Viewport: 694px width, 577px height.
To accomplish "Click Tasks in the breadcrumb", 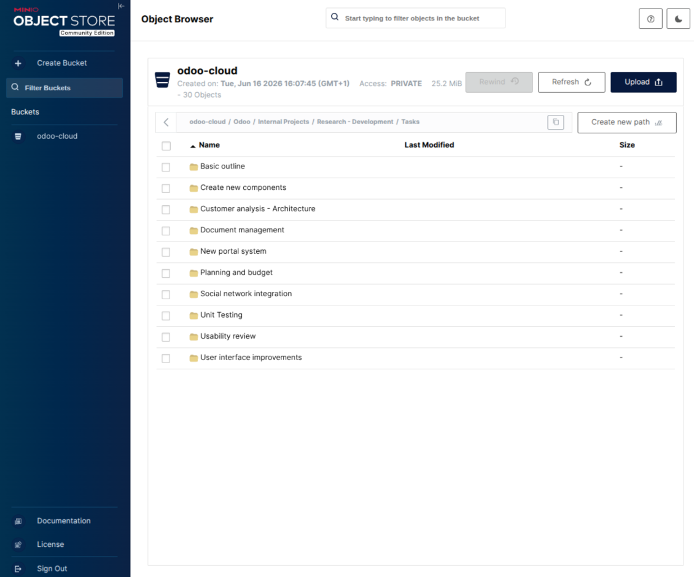I will 410,122.
